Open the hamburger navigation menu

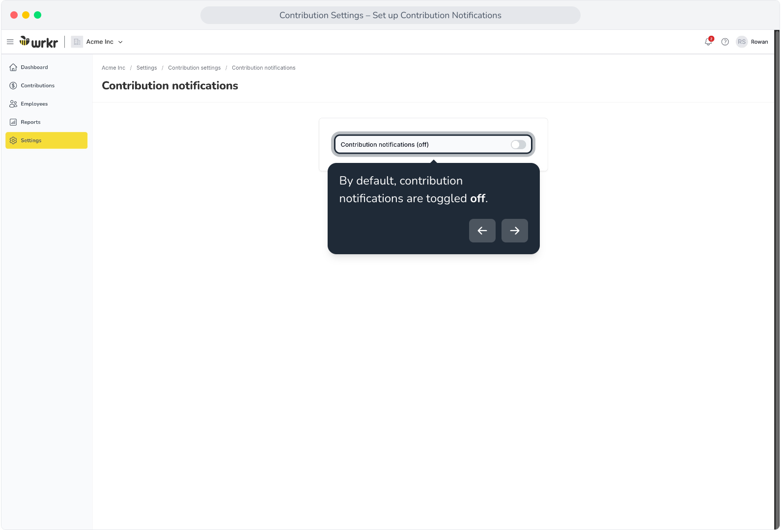point(10,42)
